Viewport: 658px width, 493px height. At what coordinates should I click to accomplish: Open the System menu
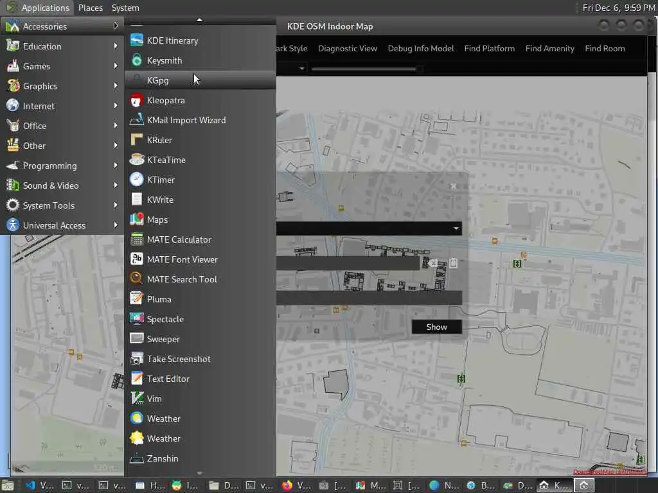pyautogui.click(x=125, y=8)
